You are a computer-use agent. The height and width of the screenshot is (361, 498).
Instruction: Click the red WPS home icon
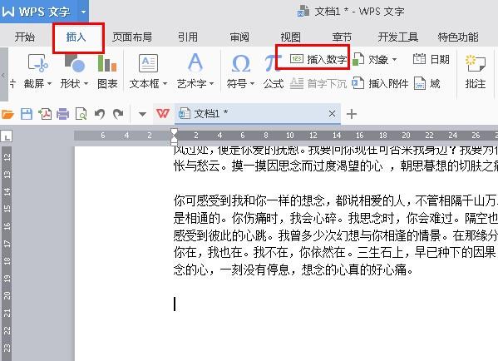[x=163, y=113]
